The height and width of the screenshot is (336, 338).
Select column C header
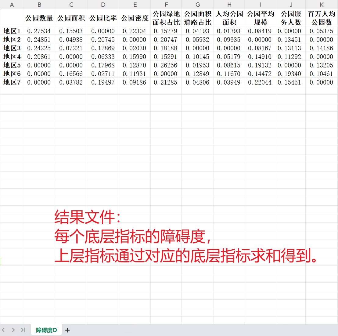pos(71,5)
